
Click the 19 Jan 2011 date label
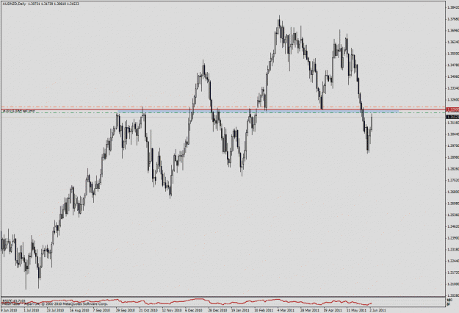pyautogui.click(x=240, y=310)
